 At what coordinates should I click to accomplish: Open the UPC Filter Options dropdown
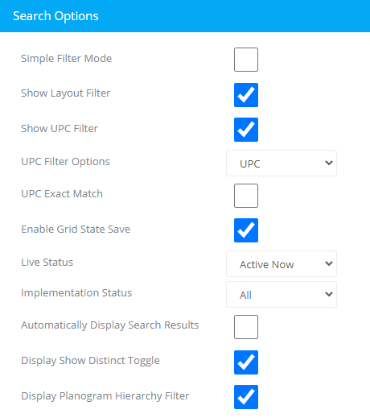[x=282, y=163]
